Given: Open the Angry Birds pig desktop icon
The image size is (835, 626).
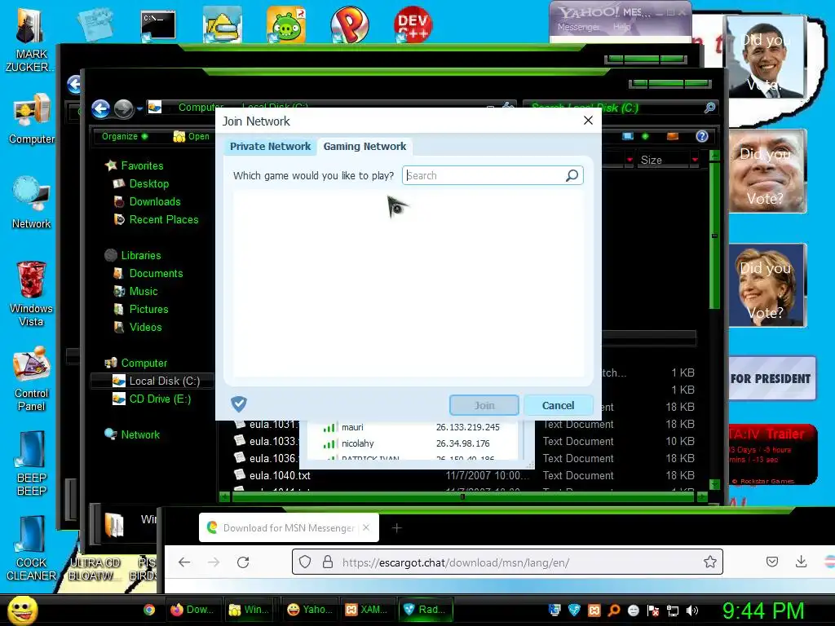Looking at the screenshot, I should tap(286, 24).
